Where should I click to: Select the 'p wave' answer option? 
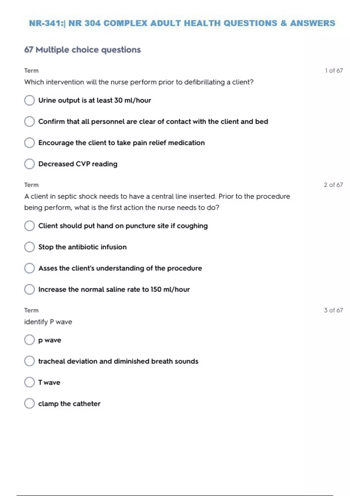pos(29,340)
